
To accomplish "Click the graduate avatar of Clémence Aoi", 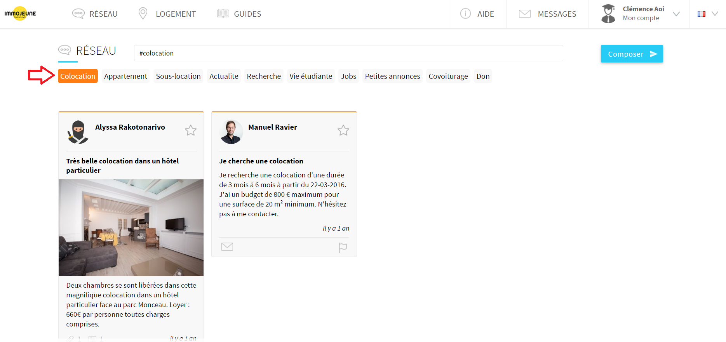I will pyautogui.click(x=608, y=14).
